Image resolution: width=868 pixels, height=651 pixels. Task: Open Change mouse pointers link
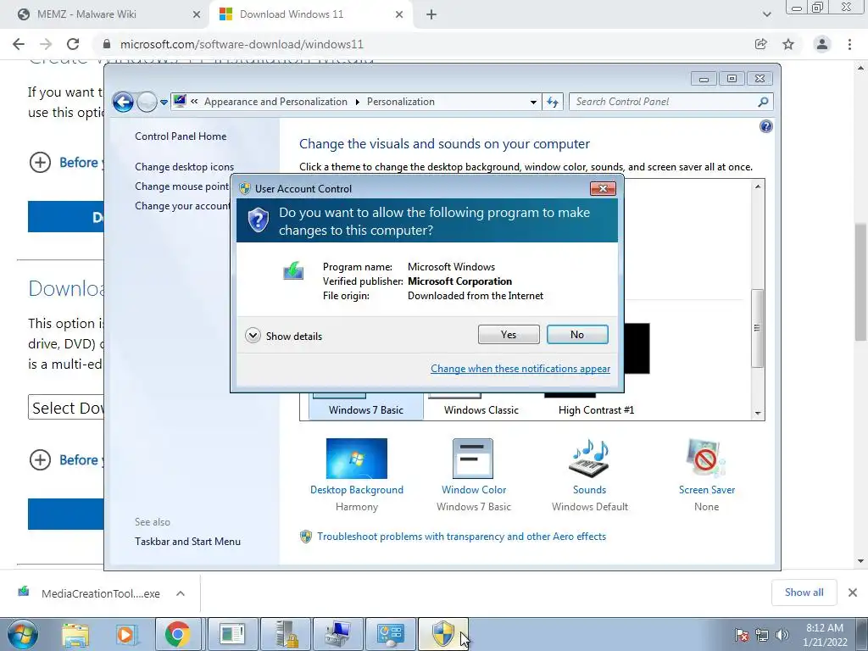click(x=182, y=186)
